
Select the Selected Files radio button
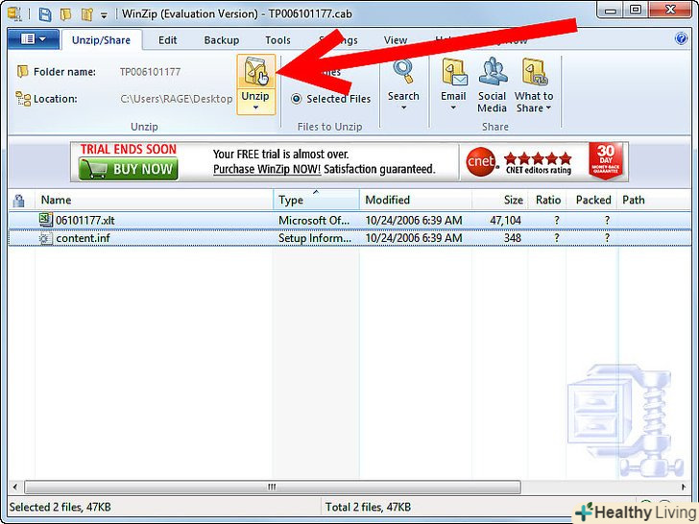[x=297, y=99]
